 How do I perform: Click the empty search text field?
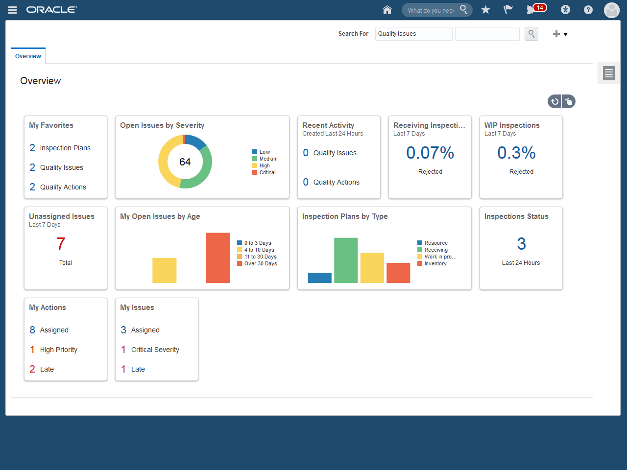point(487,34)
